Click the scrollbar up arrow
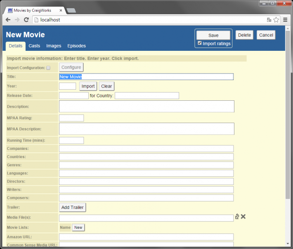The image size is (293, 249). 288,28
